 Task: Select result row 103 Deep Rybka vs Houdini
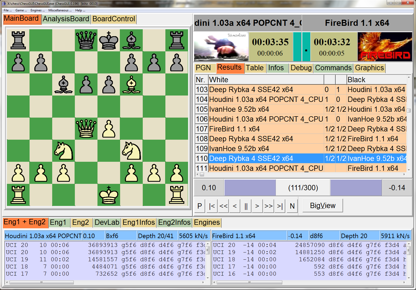click(301, 90)
